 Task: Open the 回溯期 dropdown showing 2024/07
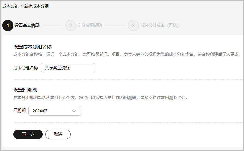pos(55,111)
